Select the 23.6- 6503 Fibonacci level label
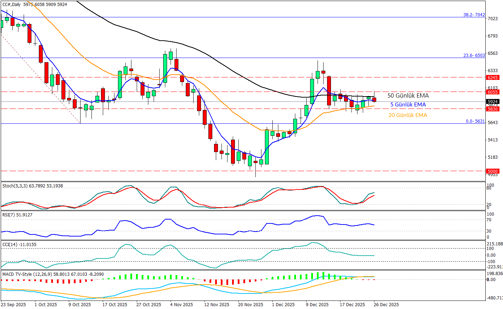 click(474, 56)
